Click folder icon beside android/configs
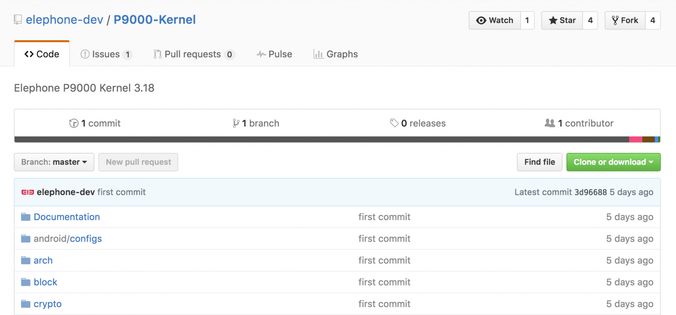 coord(26,239)
